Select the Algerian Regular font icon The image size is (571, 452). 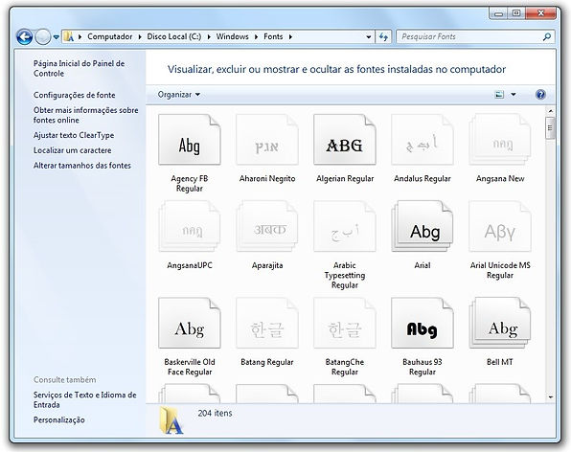click(x=345, y=140)
